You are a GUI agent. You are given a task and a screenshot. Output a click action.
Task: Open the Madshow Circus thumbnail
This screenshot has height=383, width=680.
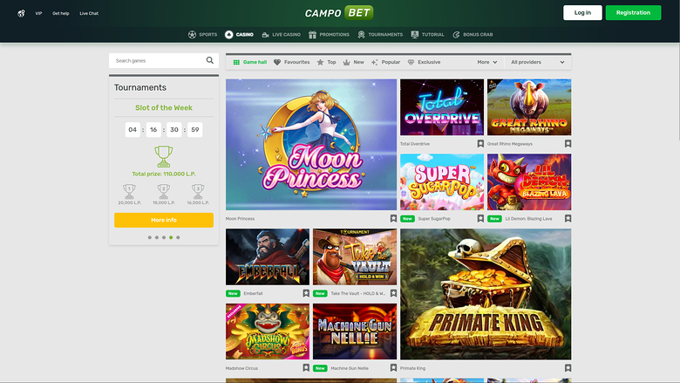[268, 332]
